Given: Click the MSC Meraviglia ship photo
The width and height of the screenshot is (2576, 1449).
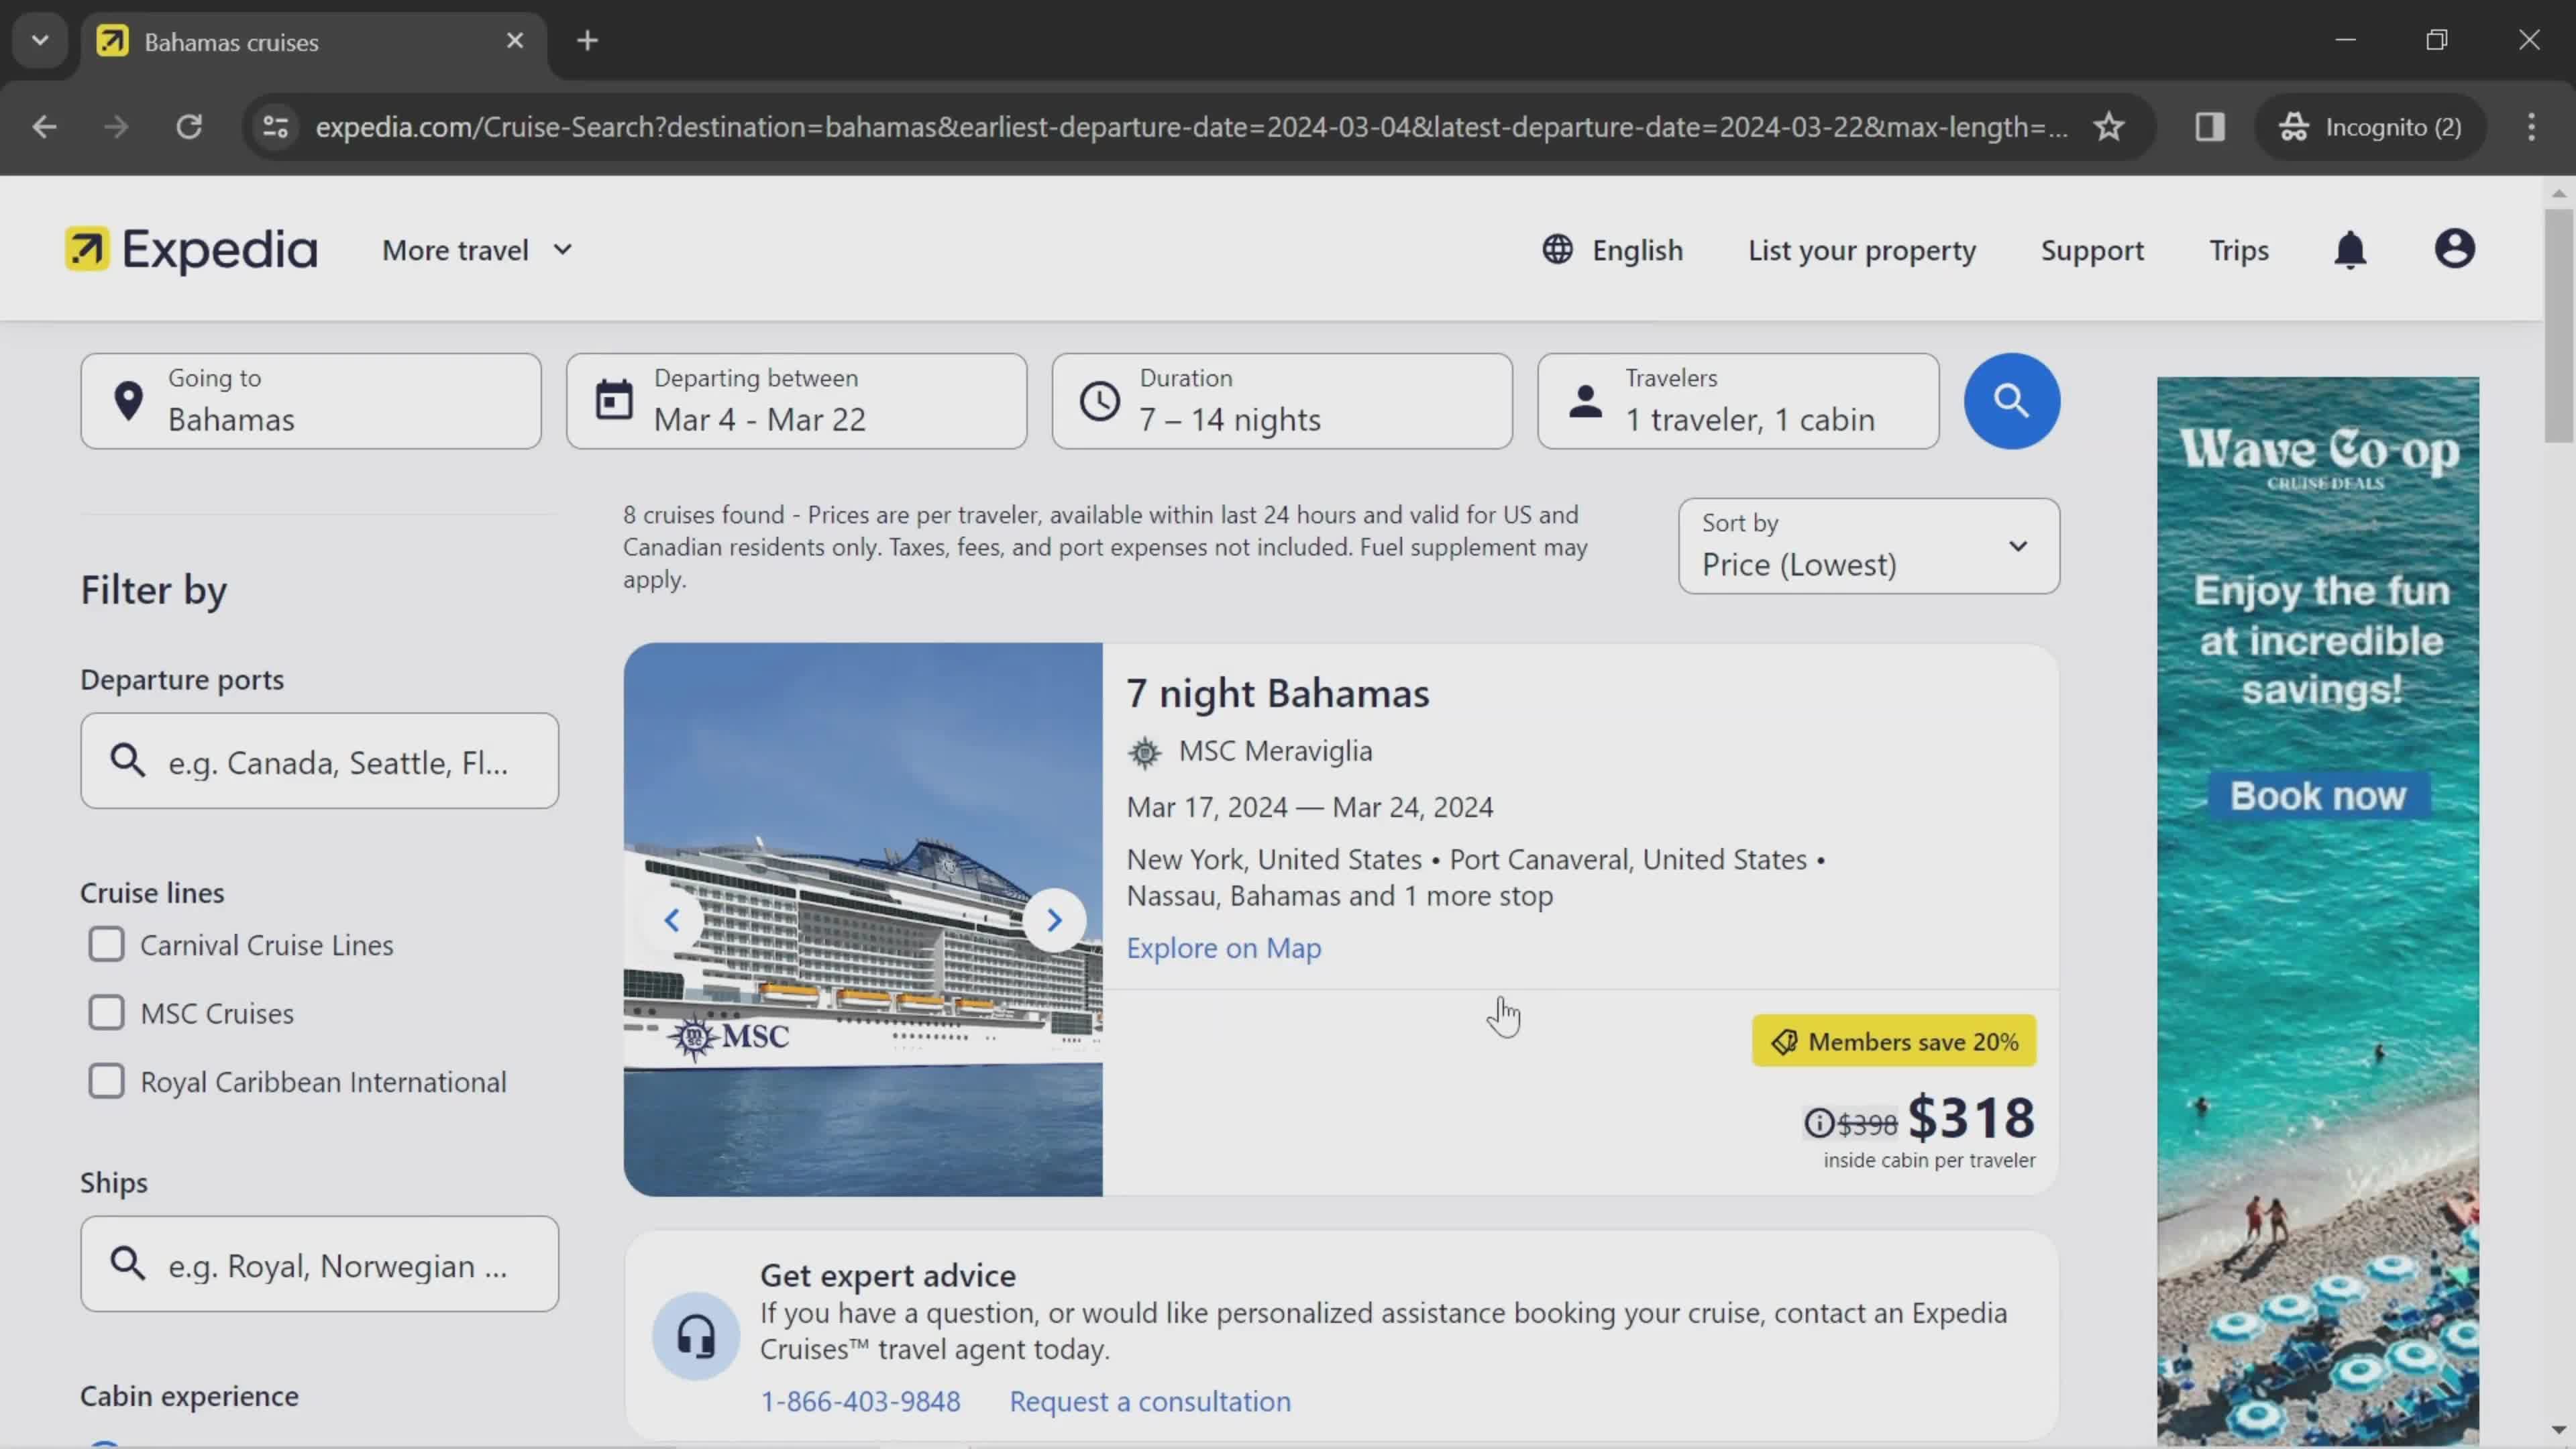Looking at the screenshot, I should coord(863,920).
